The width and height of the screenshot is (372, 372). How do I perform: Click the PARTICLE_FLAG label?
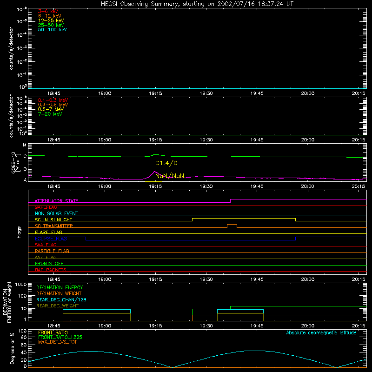point(52,251)
